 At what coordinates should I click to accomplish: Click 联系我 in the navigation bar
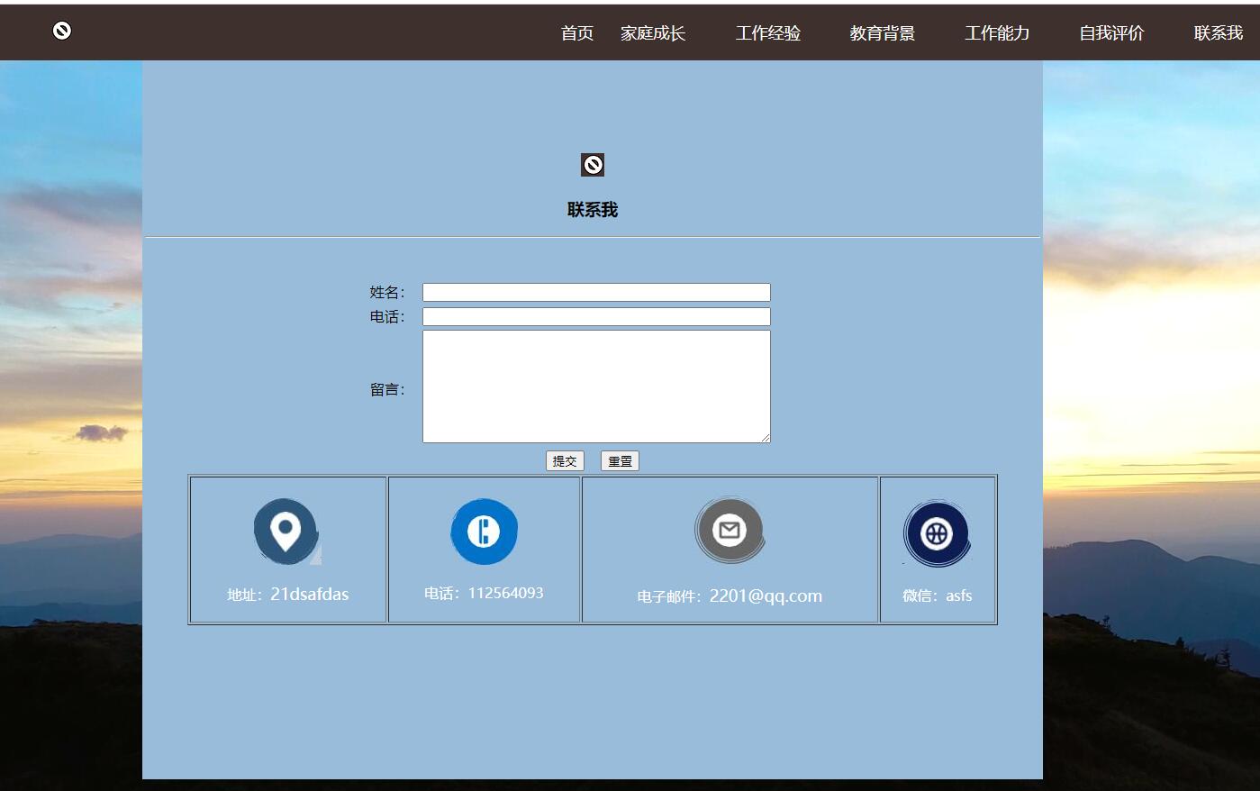point(1218,33)
